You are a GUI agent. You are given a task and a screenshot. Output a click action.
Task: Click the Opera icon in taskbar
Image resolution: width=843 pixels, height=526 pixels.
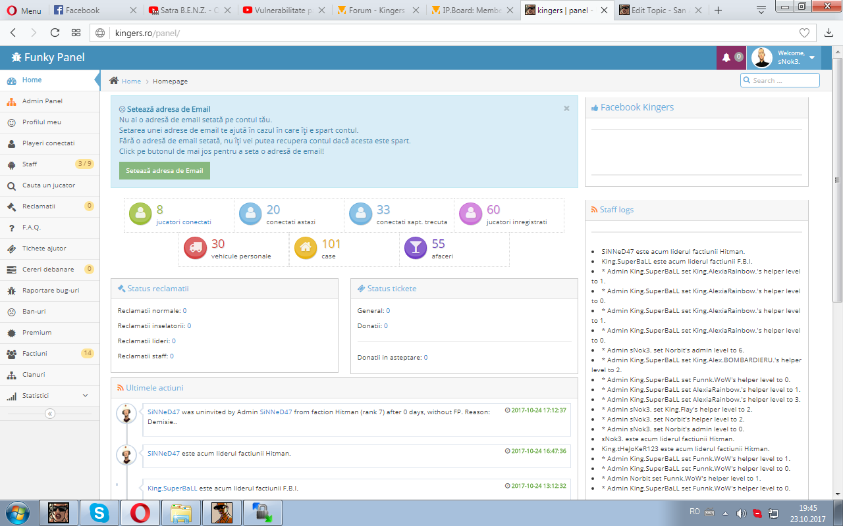[x=140, y=512]
